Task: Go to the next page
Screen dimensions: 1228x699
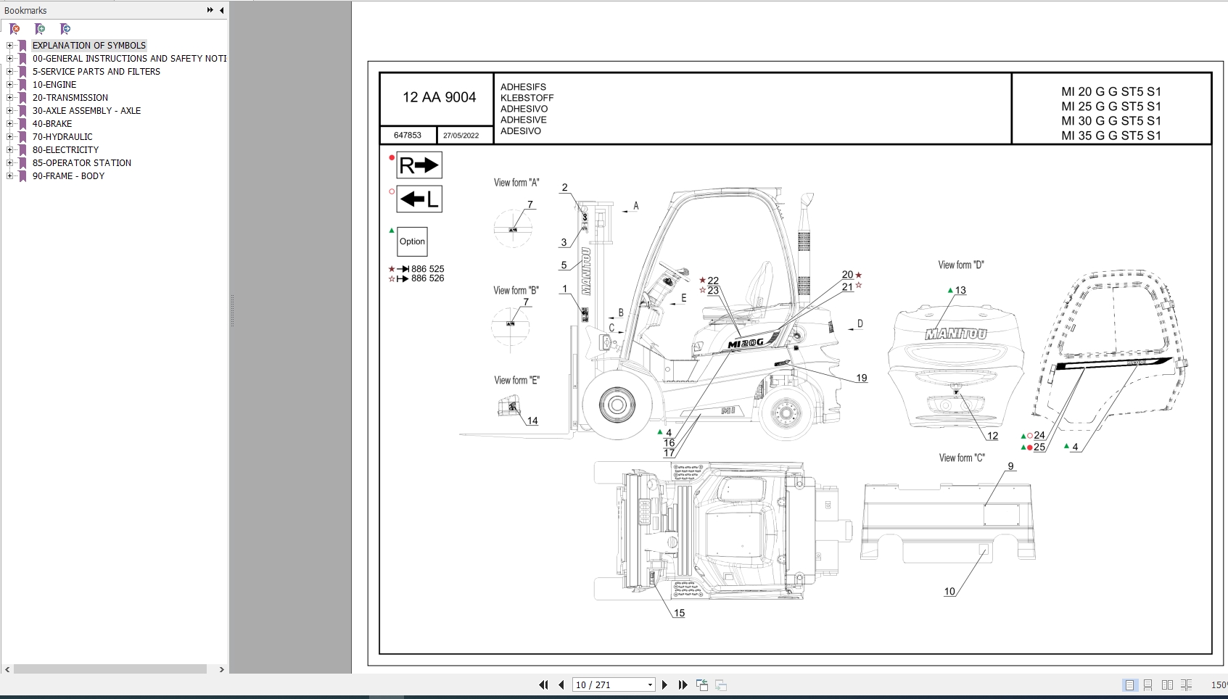Action: click(664, 684)
